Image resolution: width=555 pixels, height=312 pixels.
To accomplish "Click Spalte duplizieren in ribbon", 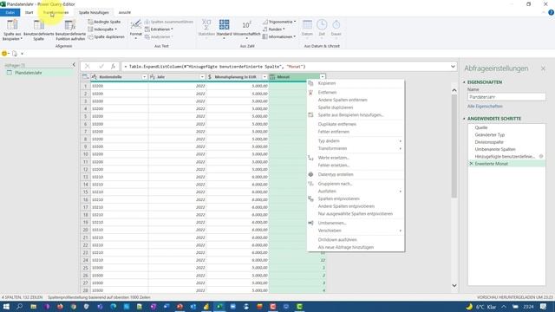I will 106,36.
